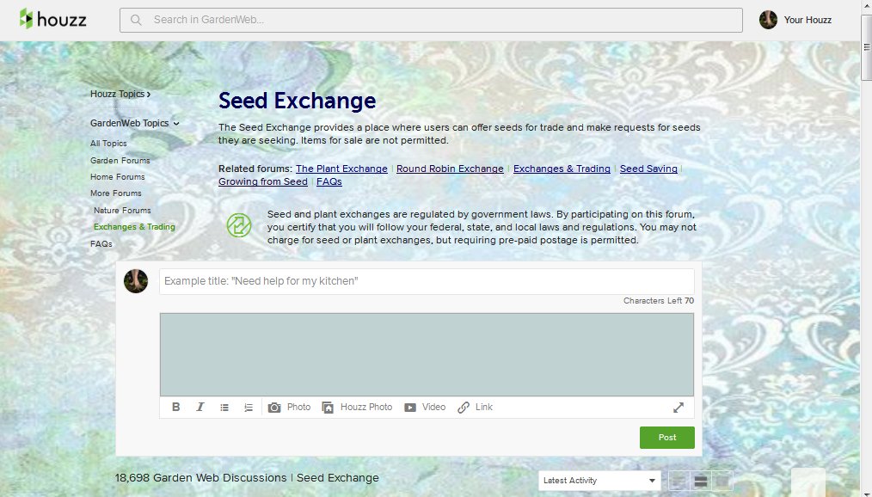The height and width of the screenshot is (497, 872).
Task: Submit with the green Post button
Action: click(666, 438)
